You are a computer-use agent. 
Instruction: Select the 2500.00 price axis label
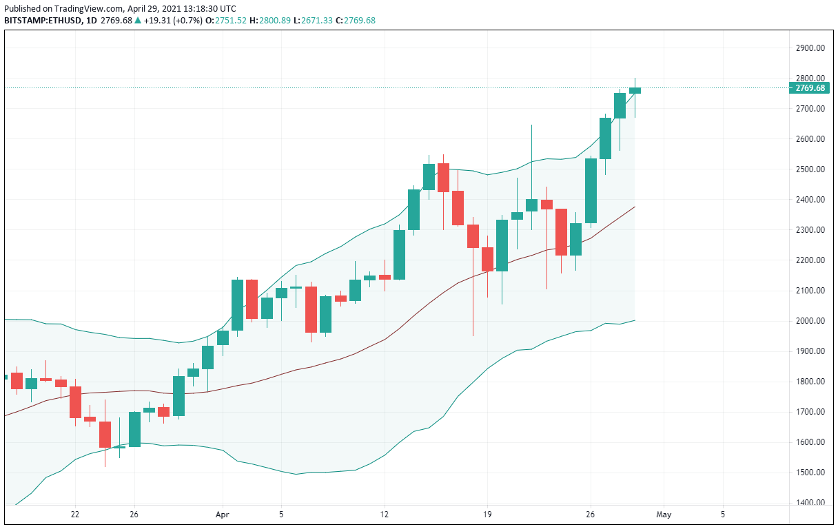[x=810, y=169]
